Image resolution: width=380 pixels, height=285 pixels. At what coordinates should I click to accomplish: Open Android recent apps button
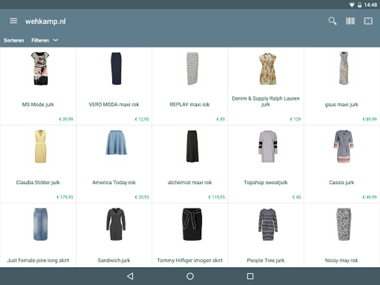pos(250,276)
